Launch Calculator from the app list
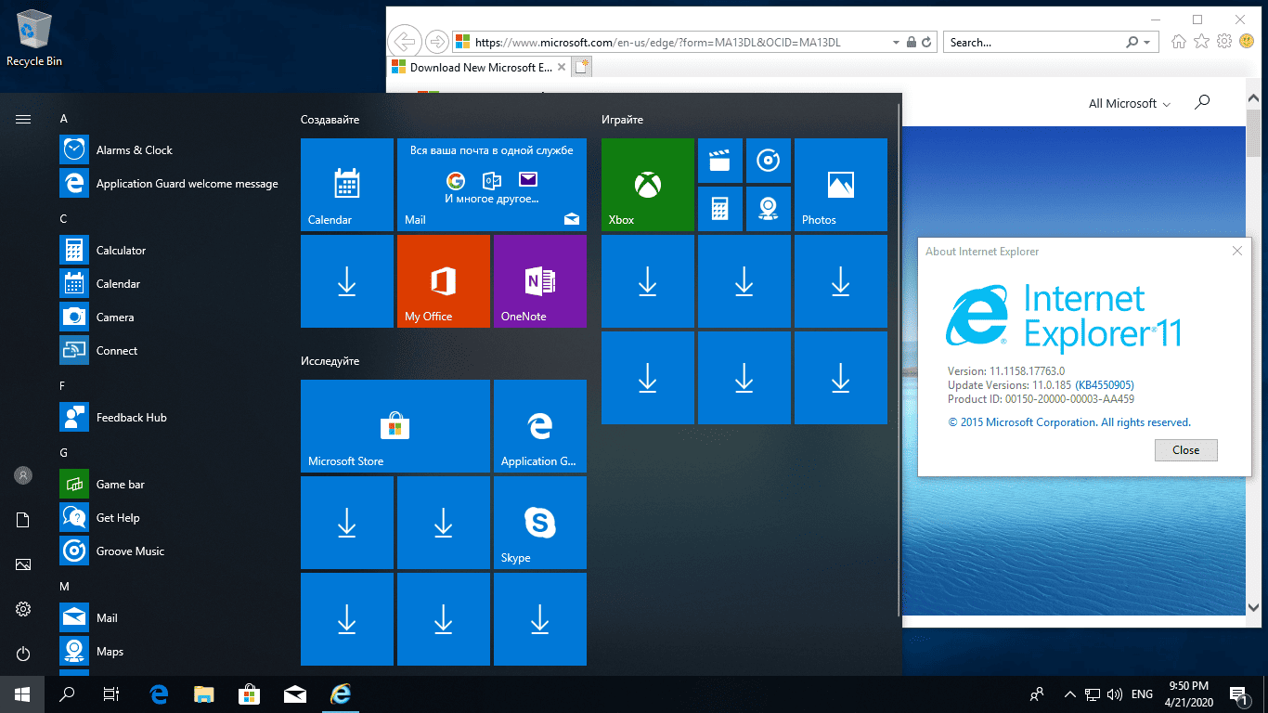Screen dimensions: 1268x713 170,251
